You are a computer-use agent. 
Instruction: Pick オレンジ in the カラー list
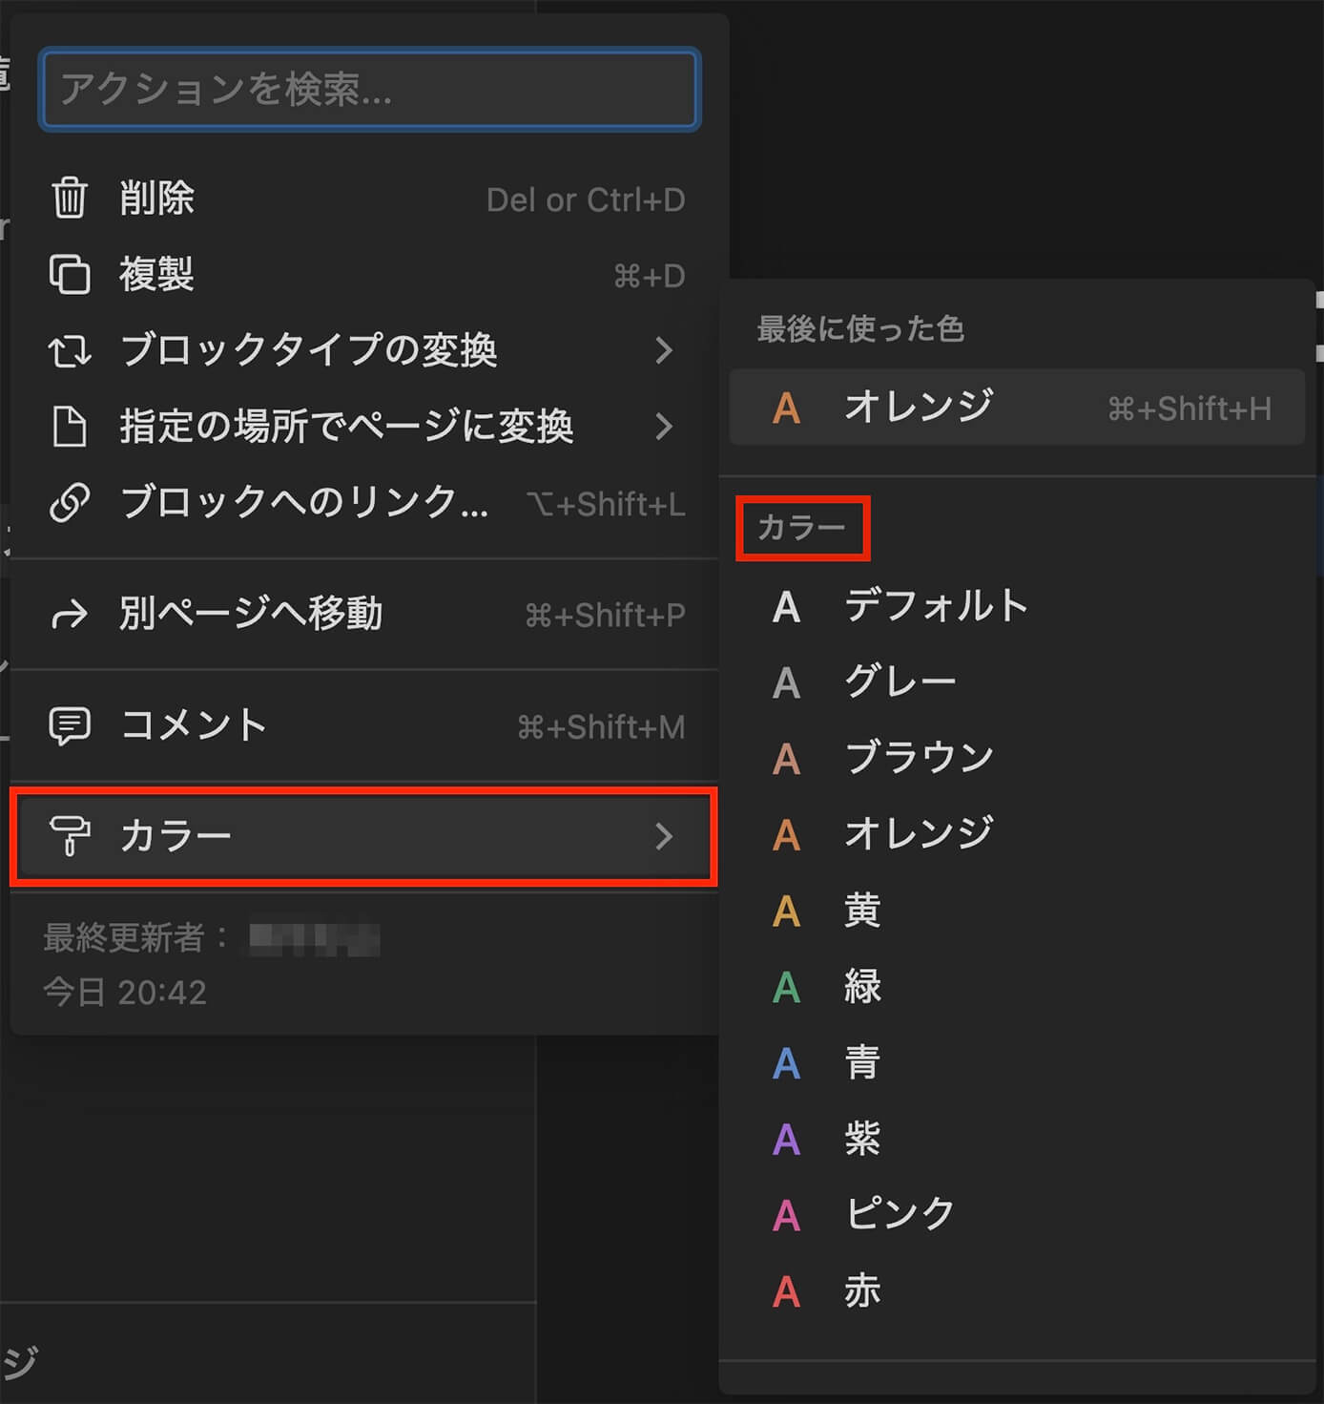pos(1017,835)
